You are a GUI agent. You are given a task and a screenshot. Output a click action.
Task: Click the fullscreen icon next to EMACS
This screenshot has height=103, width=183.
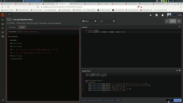tap(179, 21)
